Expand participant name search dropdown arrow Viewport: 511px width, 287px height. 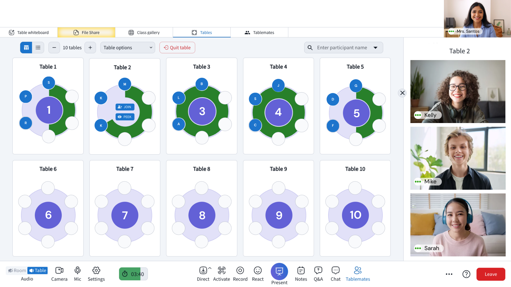pyautogui.click(x=376, y=48)
